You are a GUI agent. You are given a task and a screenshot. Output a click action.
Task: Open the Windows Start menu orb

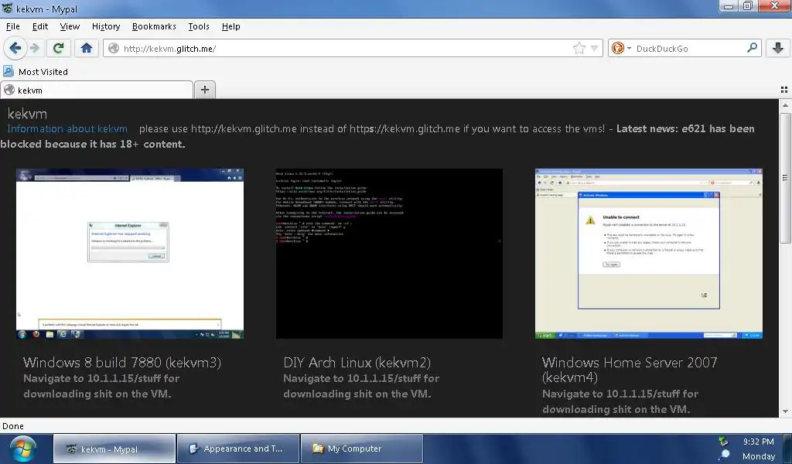tap(22, 449)
